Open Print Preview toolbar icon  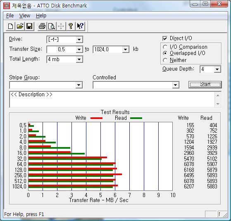(52, 26)
